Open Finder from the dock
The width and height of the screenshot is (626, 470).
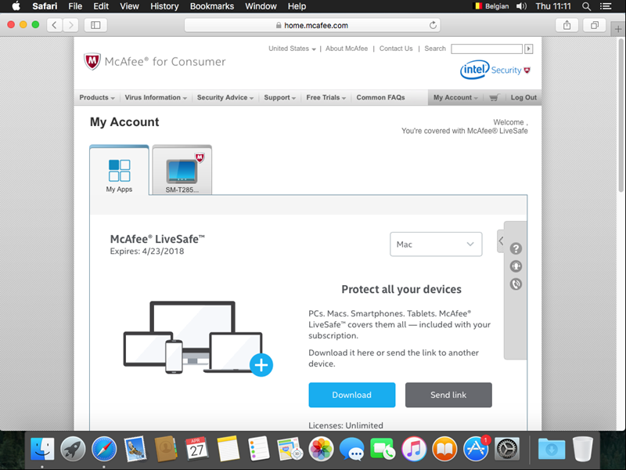[x=42, y=449]
